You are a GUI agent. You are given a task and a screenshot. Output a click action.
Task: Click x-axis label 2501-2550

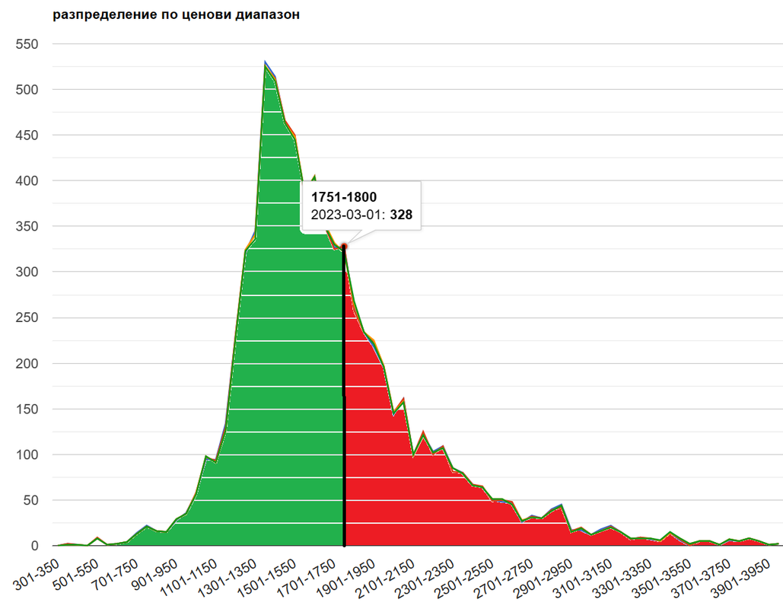[466, 577]
